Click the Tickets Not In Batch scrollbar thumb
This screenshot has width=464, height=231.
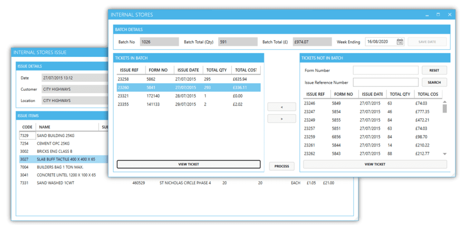click(445, 108)
